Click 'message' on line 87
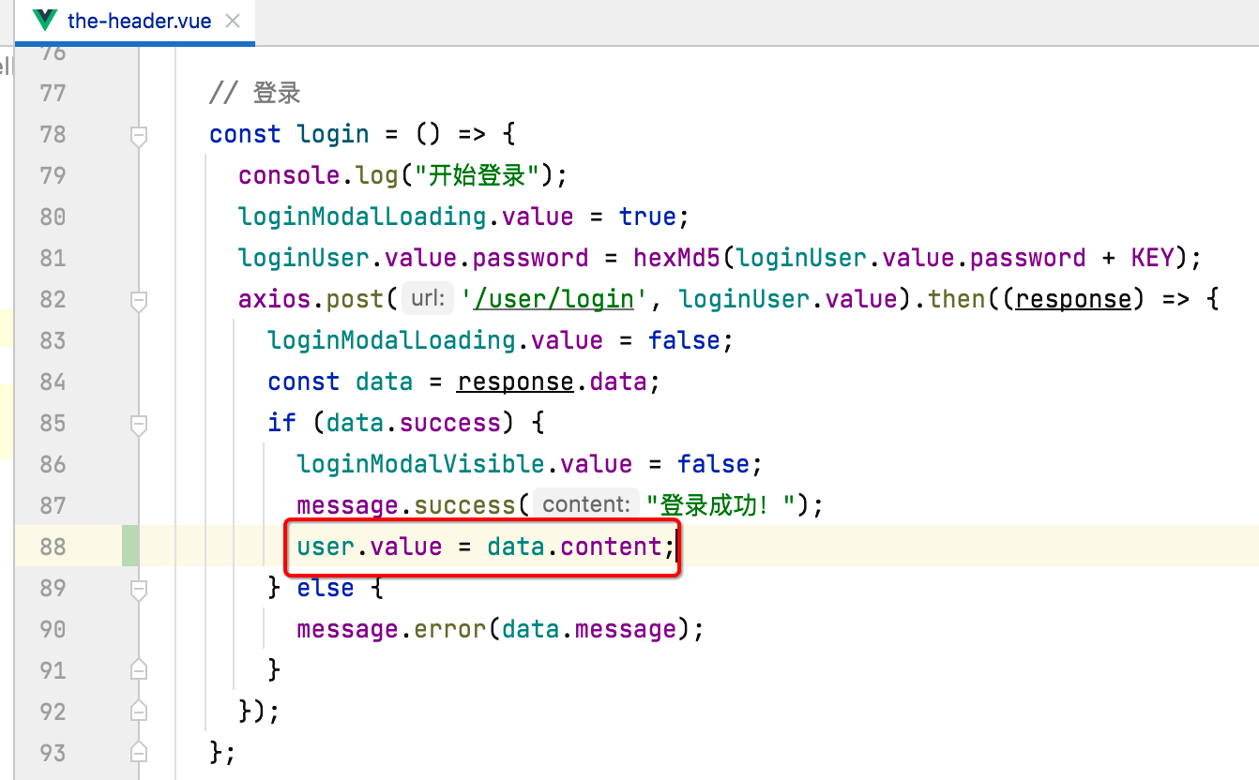 pyautogui.click(x=347, y=505)
